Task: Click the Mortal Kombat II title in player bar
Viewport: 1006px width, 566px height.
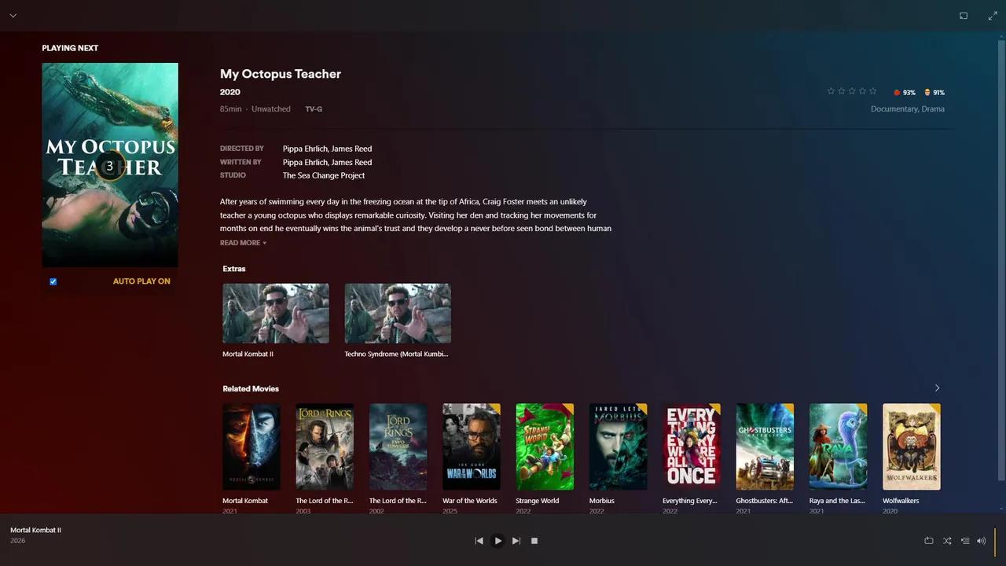Action: 35,530
